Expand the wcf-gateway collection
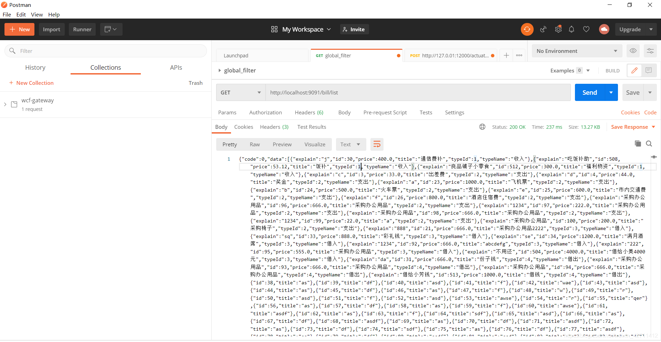 (x=5, y=104)
